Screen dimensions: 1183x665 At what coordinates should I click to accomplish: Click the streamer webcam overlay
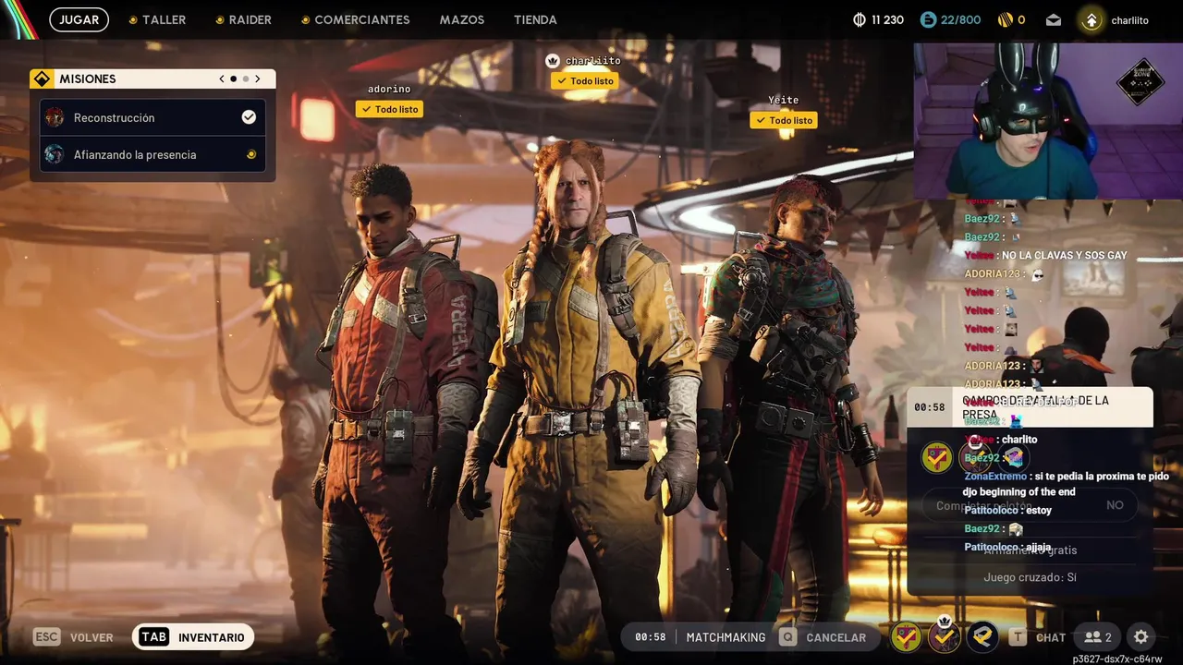pyautogui.click(x=1048, y=121)
